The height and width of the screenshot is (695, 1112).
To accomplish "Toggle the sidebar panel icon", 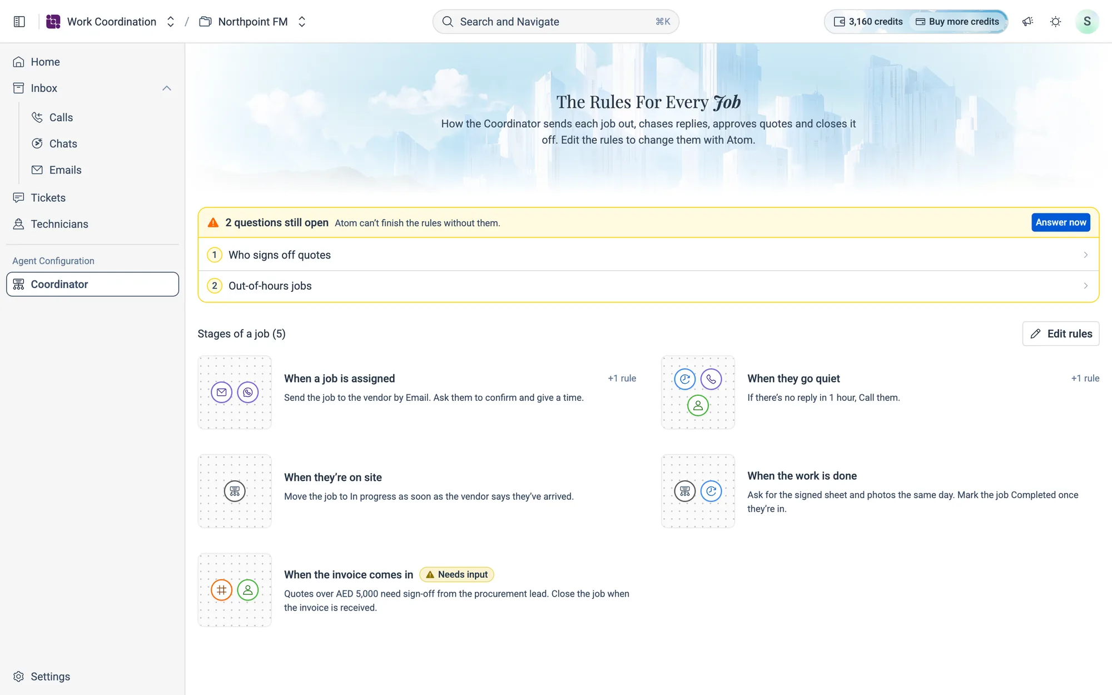I will (19, 22).
